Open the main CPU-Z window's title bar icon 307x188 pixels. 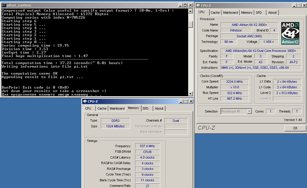tap(198, 6)
